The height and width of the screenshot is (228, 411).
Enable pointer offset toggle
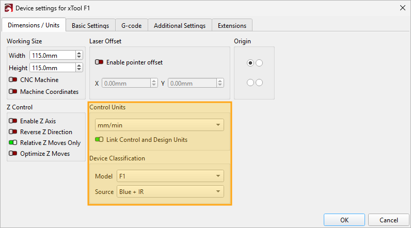coord(99,62)
